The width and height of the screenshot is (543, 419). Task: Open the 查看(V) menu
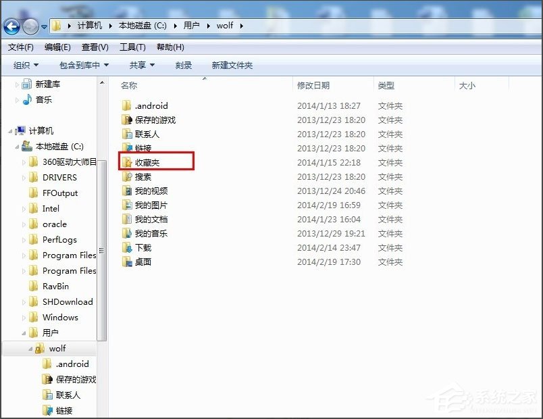[x=94, y=47]
